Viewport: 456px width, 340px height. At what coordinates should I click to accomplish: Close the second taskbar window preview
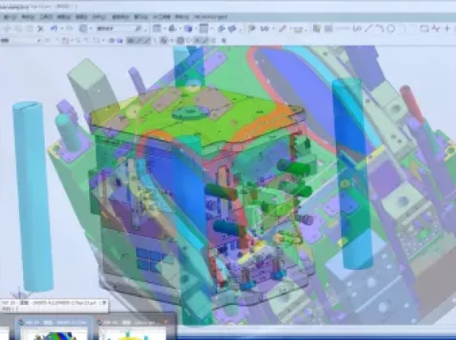click(x=166, y=322)
